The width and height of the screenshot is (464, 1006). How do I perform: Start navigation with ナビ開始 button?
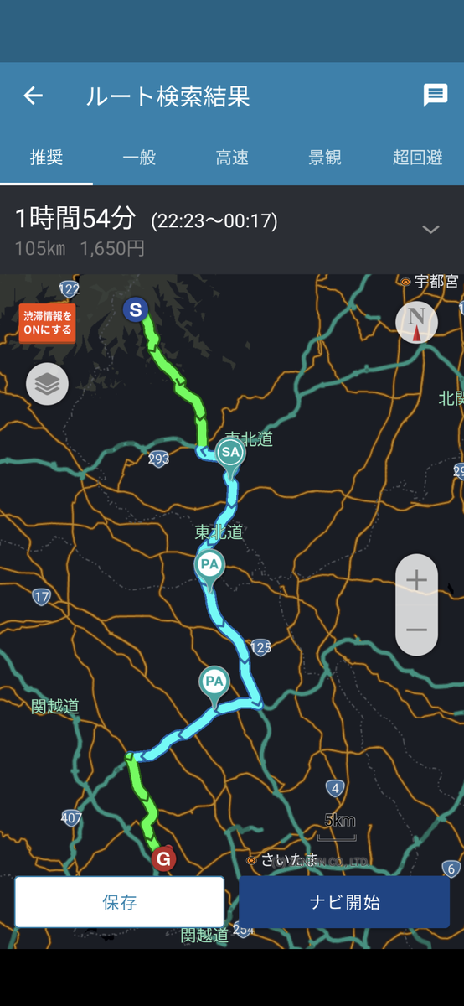[344, 902]
